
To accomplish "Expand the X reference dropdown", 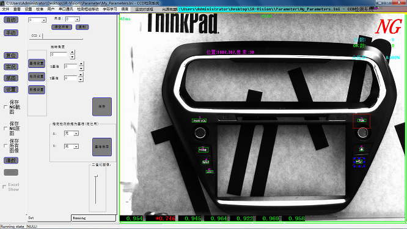I will pos(76,133).
